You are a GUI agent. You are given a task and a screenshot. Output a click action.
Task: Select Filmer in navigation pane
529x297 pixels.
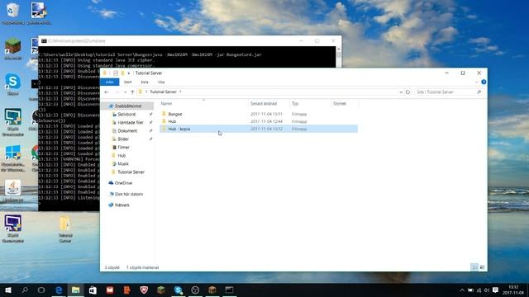point(123,147)
